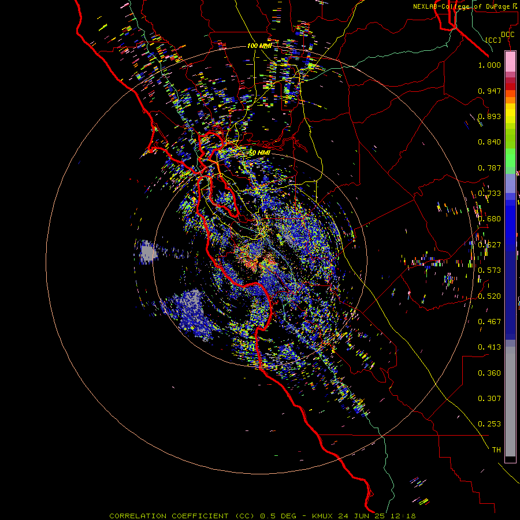Screen dimensions: 520x520
Task: Pick the red segment of the color bar
Action: [x=510, y=87]
